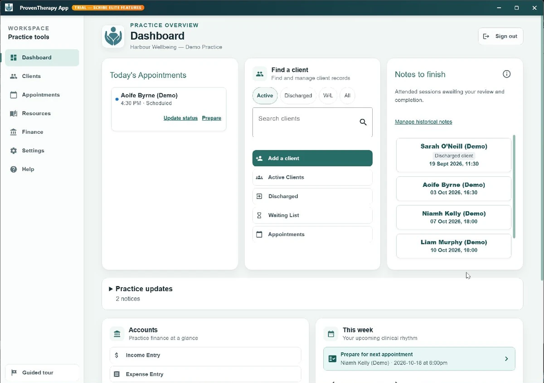The image size is (544, 383).
Task: Click the Trial Scribe Elite Features badge
Action: coord(108,8)
